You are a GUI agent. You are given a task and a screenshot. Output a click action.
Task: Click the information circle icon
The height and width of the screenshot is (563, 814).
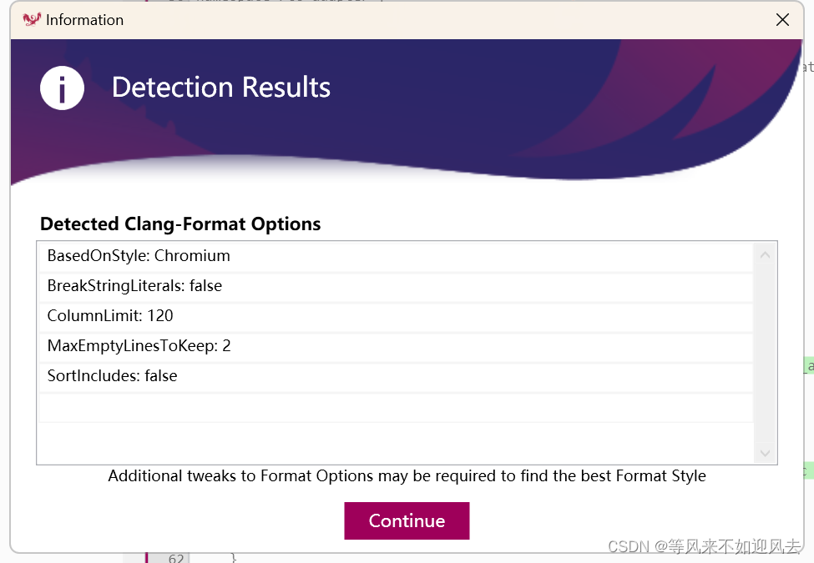62,87
